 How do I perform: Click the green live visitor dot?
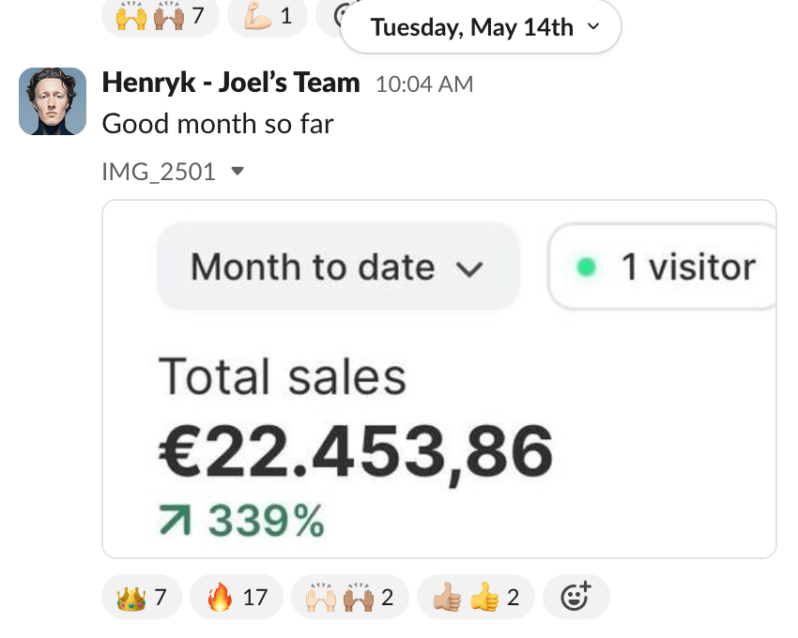[x=588, y=268]
